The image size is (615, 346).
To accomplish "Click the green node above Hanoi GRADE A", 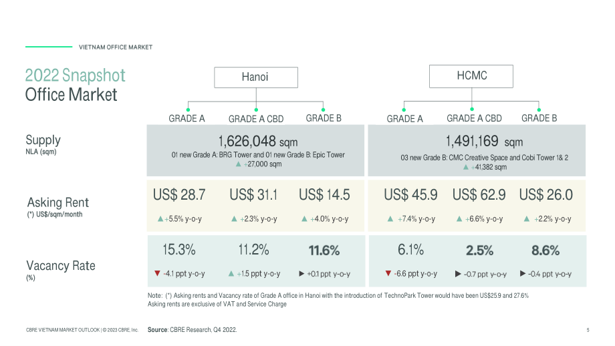I will (189, 110).
